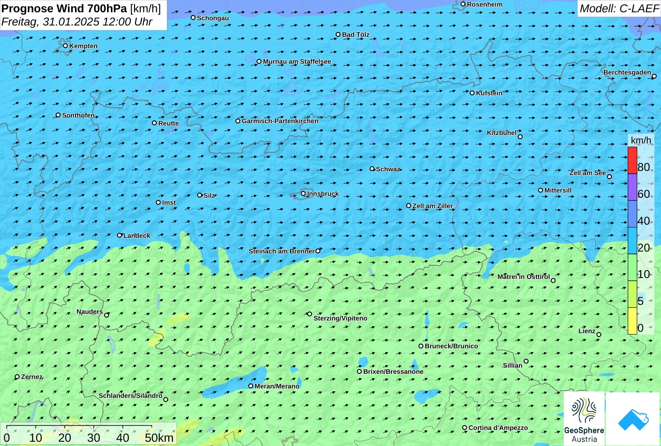Click the Cortina d'Ampezzo marker
This screenshot has height=446, width=661.
coord(465,428)
